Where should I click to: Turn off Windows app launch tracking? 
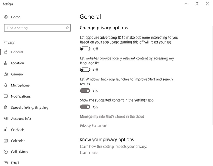pyautogui.click(x=85, y=91)
